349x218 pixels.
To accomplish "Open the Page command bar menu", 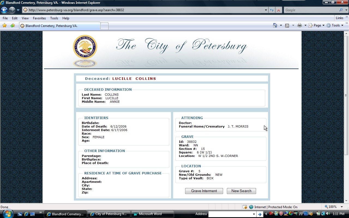I will (x=317, y=25).
